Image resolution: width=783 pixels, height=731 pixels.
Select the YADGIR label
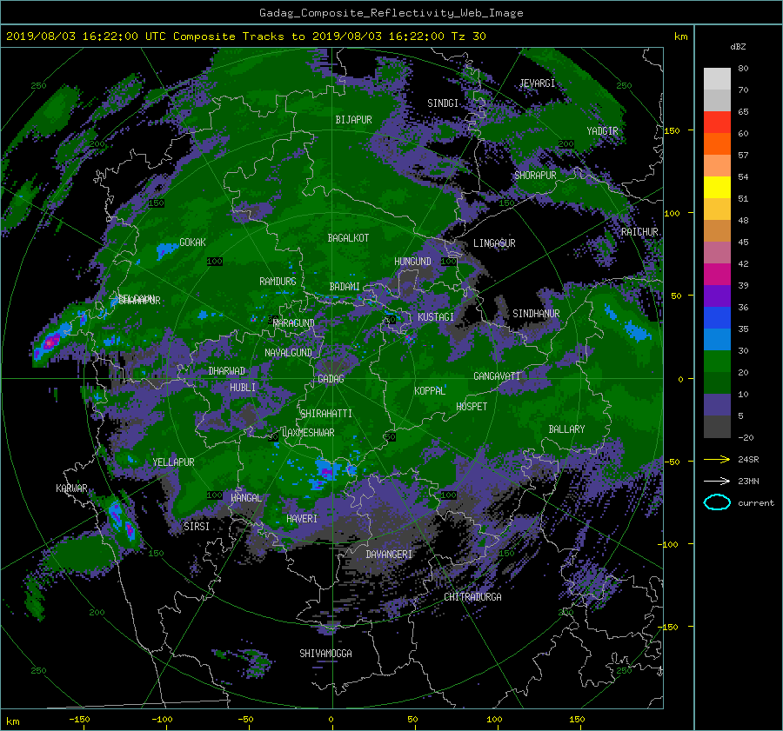pyautogui.click(x=602, y=130)
